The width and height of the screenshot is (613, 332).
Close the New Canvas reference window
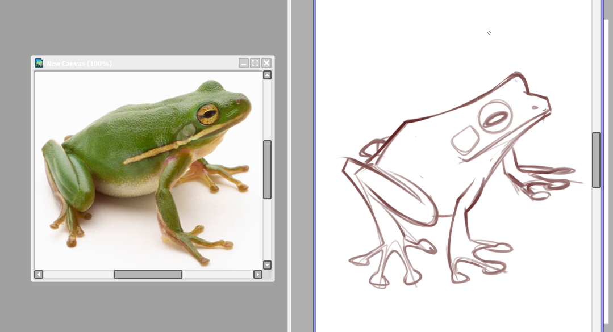click(266, 63)
